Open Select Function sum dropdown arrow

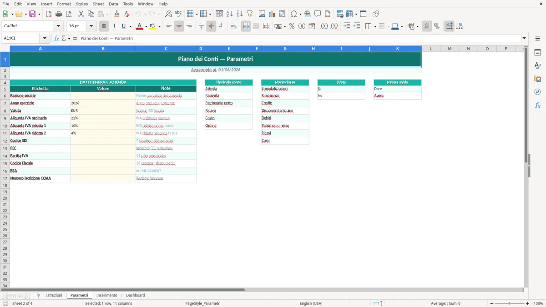click(69, 38)
